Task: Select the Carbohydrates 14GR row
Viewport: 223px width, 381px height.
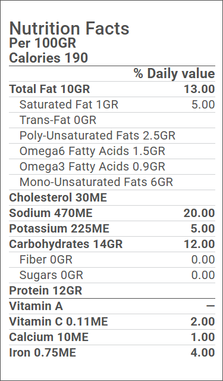Action: click(112, 244)
